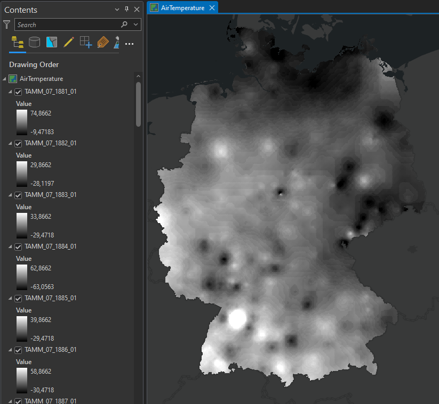The image size is (439, 404).
Task: Click the Contents pane vertical scrollbar
Action: coord(138,104)
